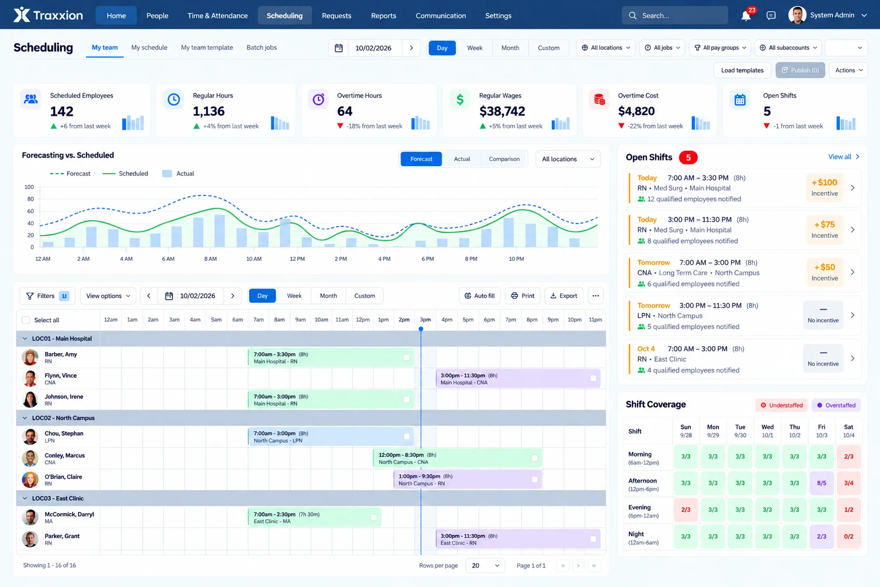Open the more options ellipsis button
Screen dimensions: 880x587
point(596,296)
